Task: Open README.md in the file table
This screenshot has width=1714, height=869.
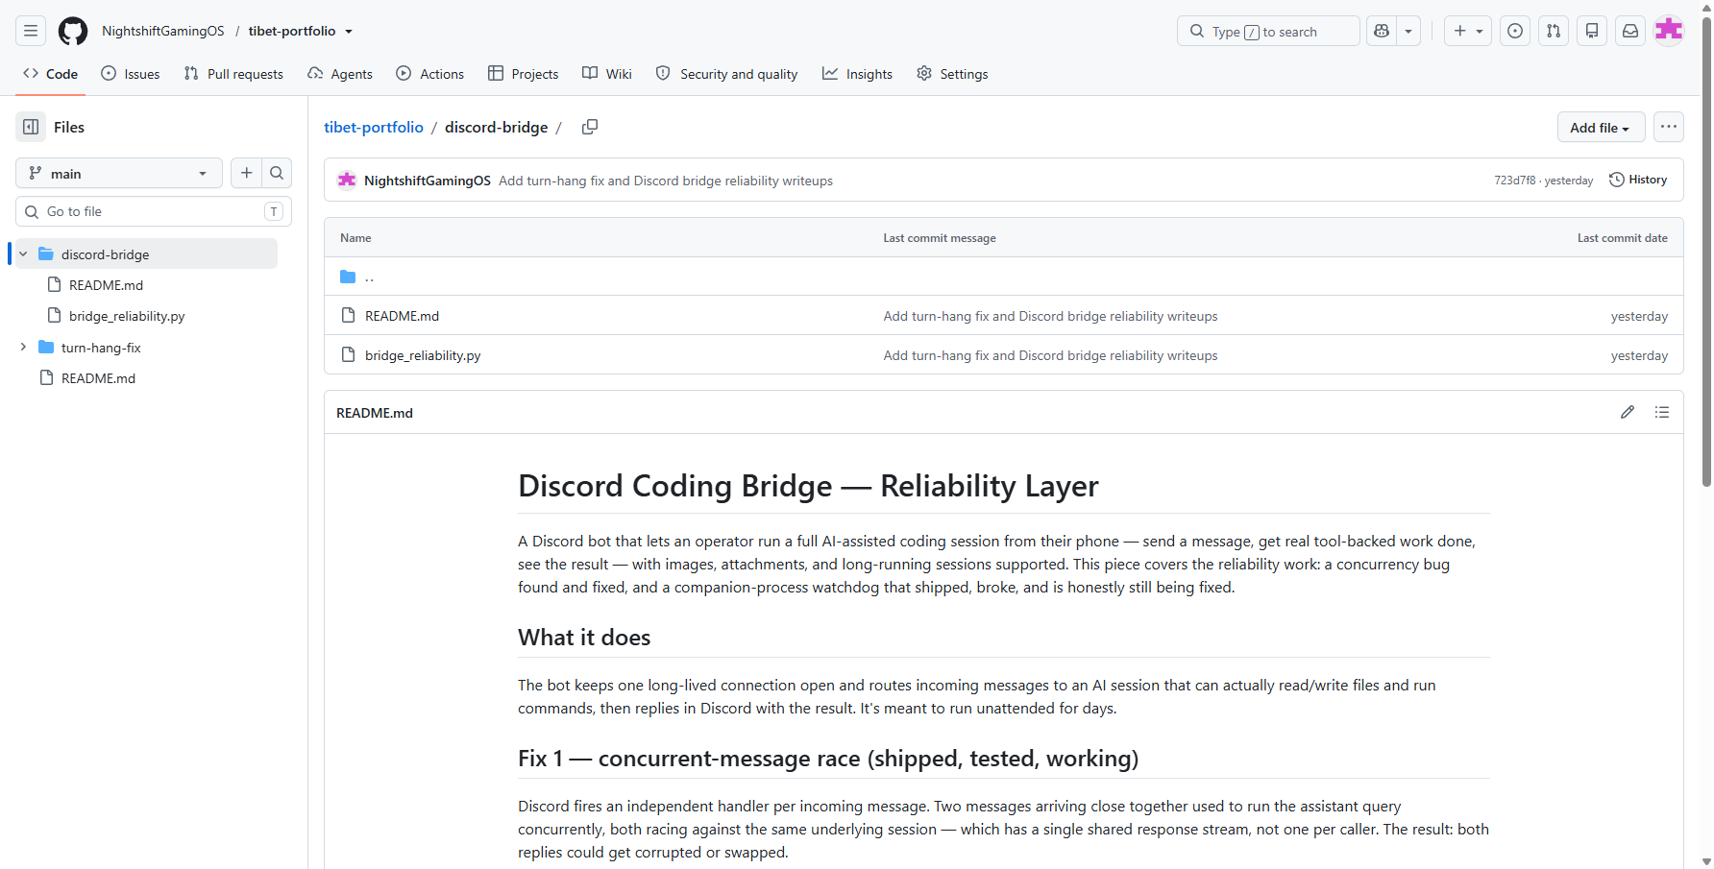Action: coord(402,316)
